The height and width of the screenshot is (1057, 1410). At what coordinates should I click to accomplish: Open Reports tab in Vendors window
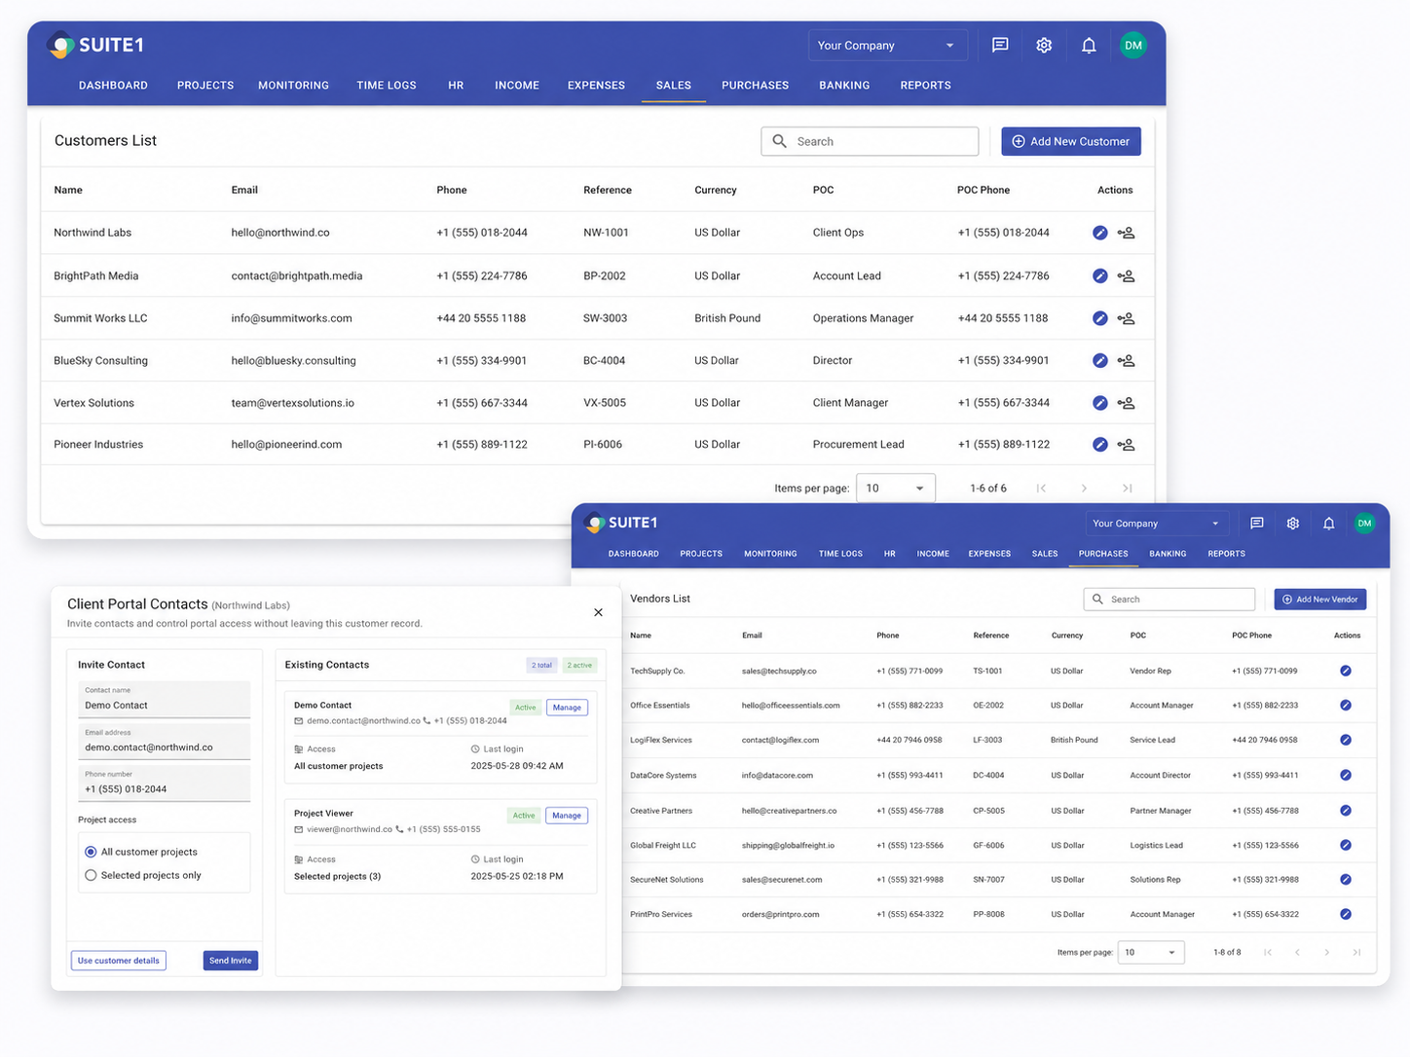coord(1226,554)
